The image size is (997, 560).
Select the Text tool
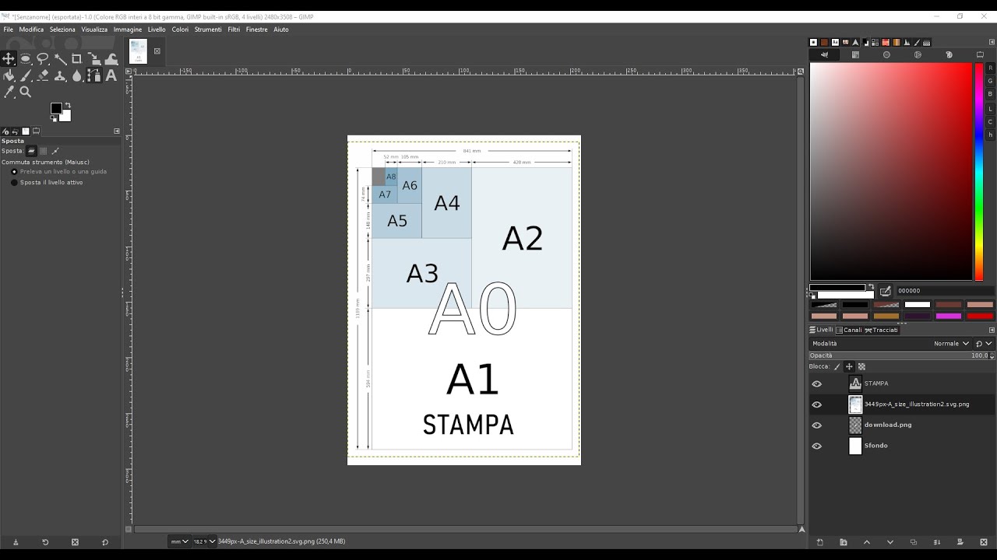tap(111, 75)
